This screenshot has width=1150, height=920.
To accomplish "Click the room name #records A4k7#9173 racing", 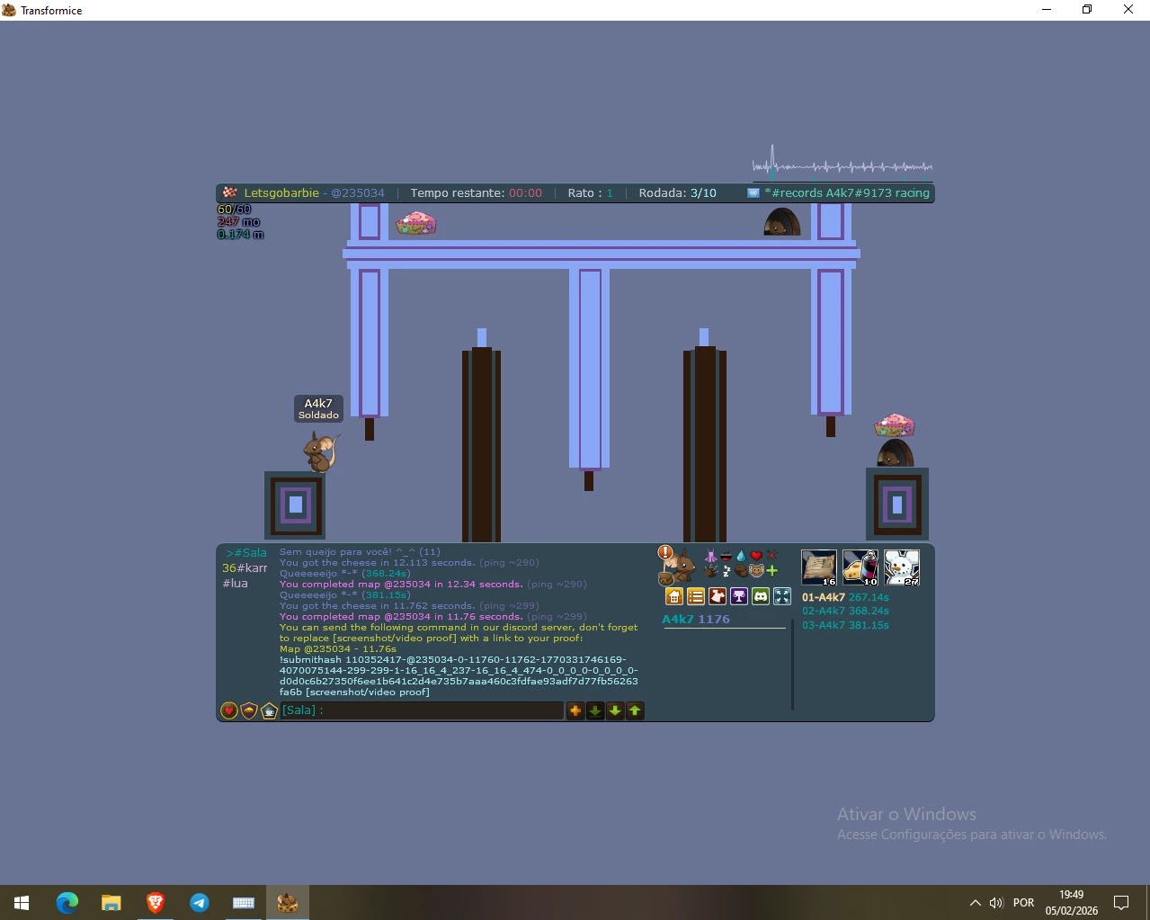I will tap(847, 193).
